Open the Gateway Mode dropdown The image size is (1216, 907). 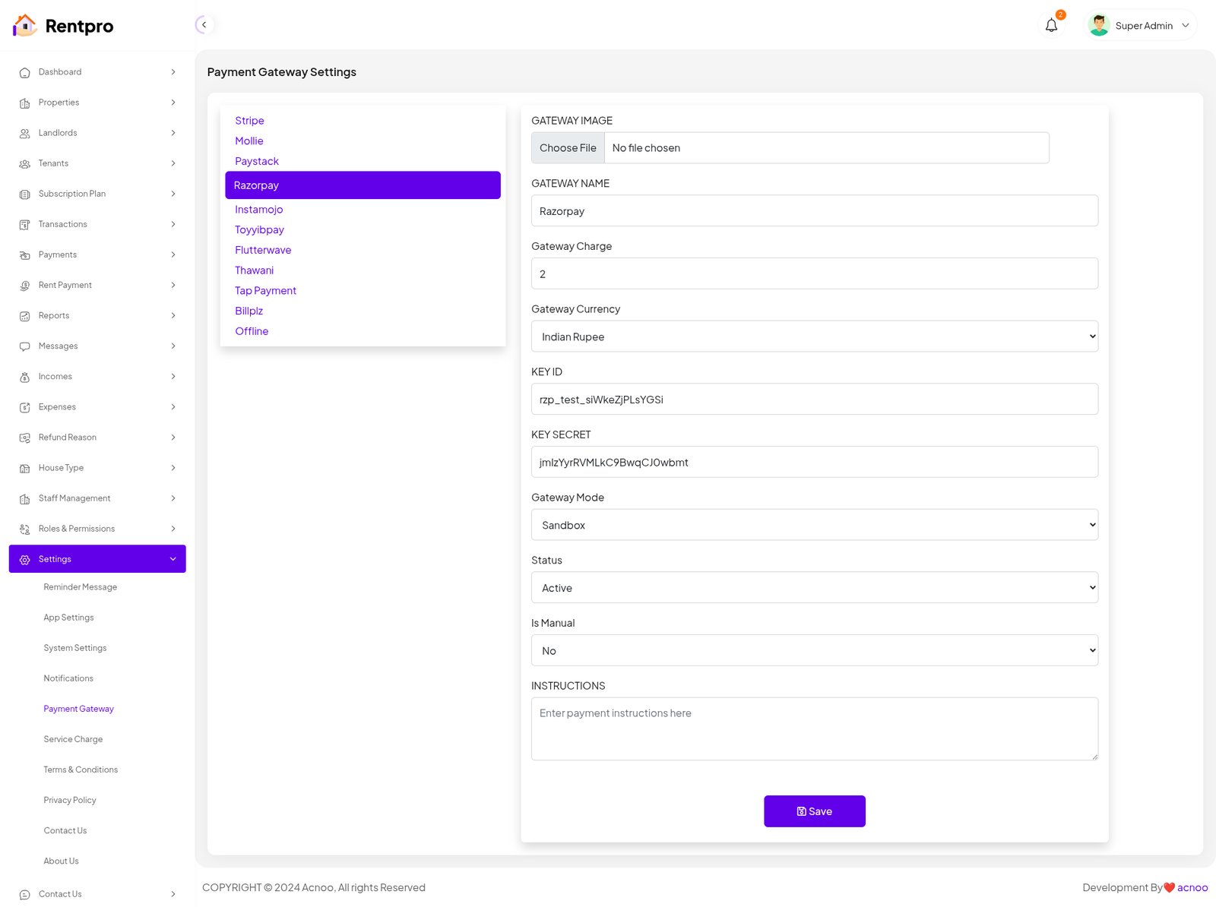tap(814, 525)
